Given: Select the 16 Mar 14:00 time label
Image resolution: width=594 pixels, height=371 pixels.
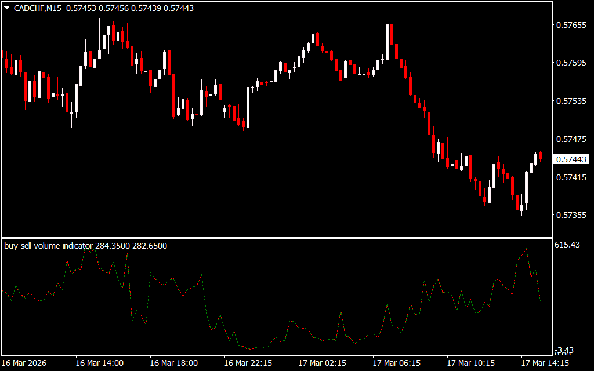Looking at the screenshot, I should click(x=99, y=363).
